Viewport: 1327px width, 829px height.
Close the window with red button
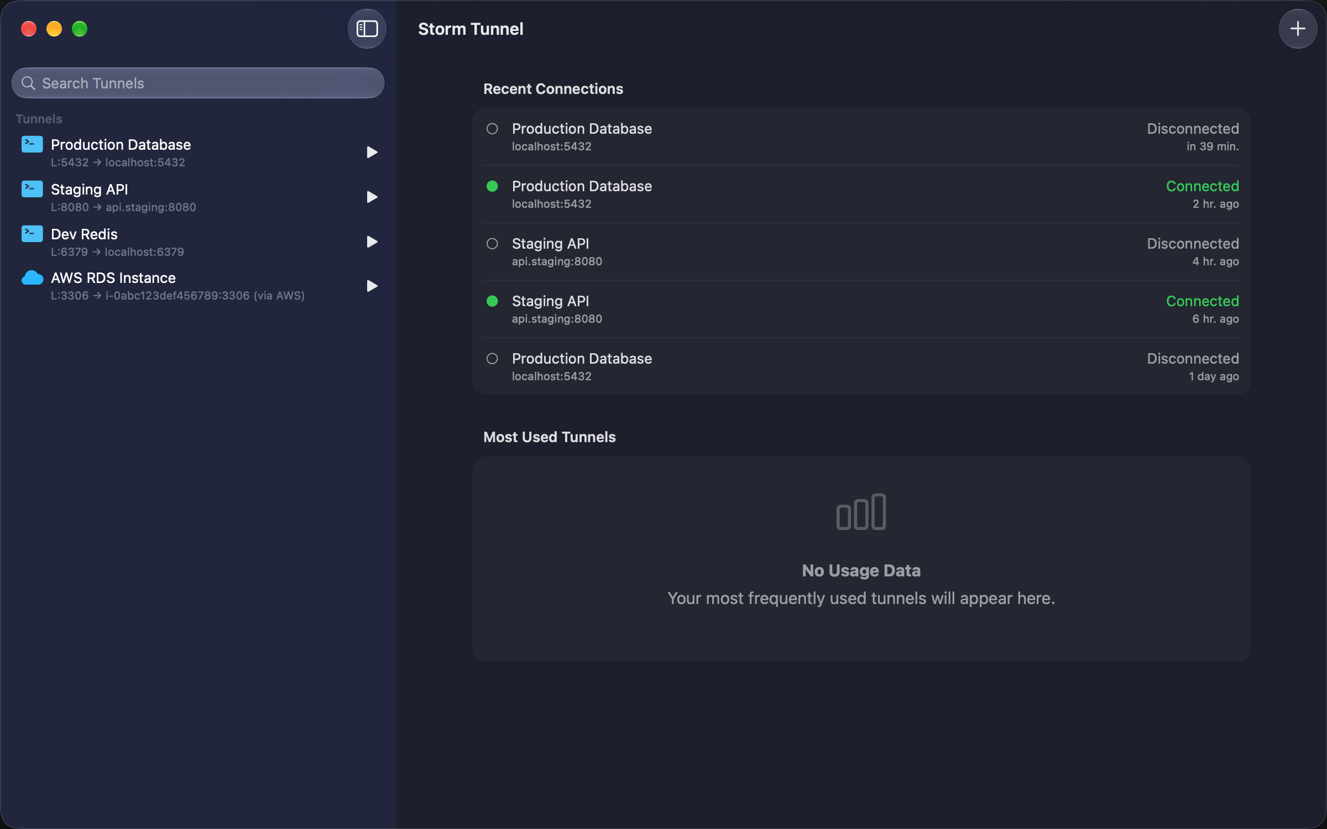29,29
